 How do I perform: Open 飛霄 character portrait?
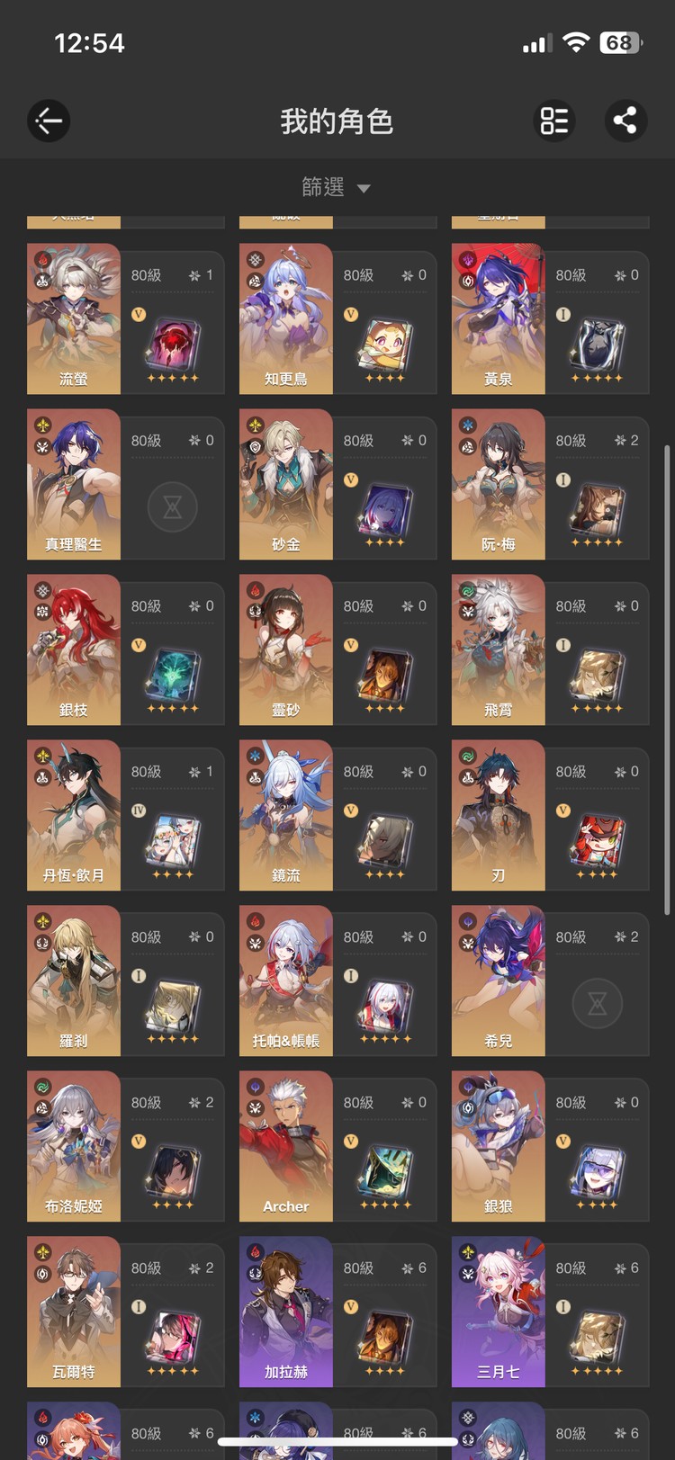tap(499, 650)
